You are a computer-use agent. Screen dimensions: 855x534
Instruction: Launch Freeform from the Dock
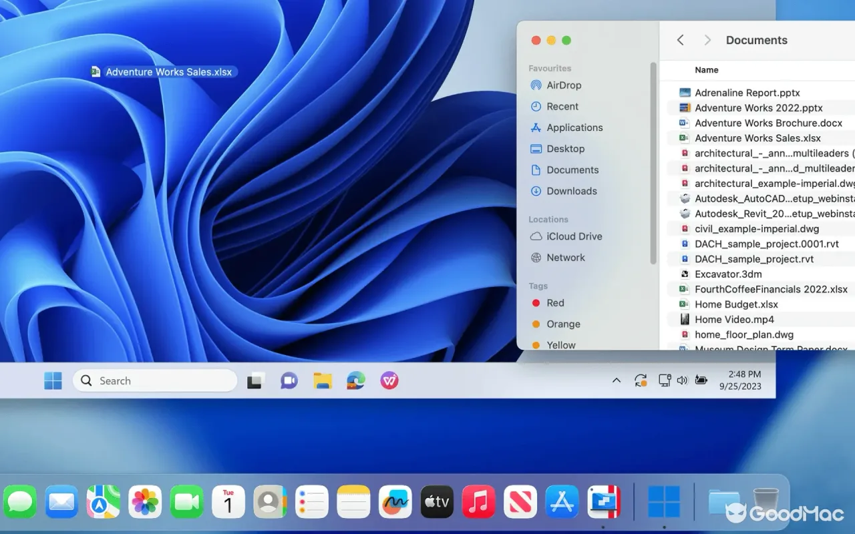[x=395, y=502]
